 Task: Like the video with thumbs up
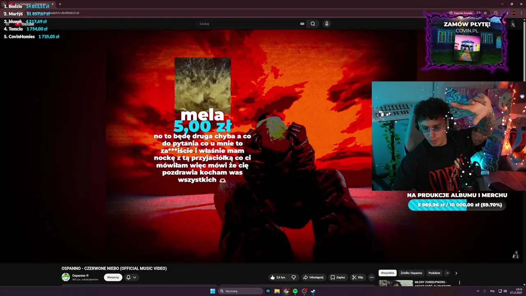(x=278, y=277)
